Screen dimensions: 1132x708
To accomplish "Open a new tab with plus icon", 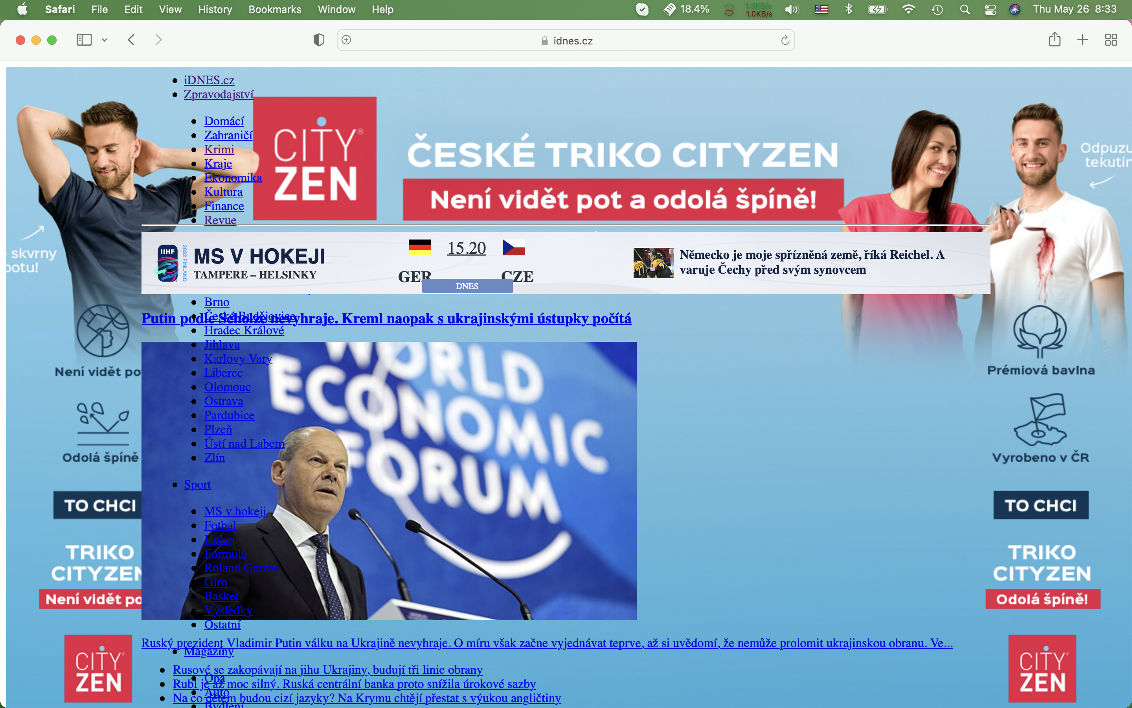I will point(1082,40).
